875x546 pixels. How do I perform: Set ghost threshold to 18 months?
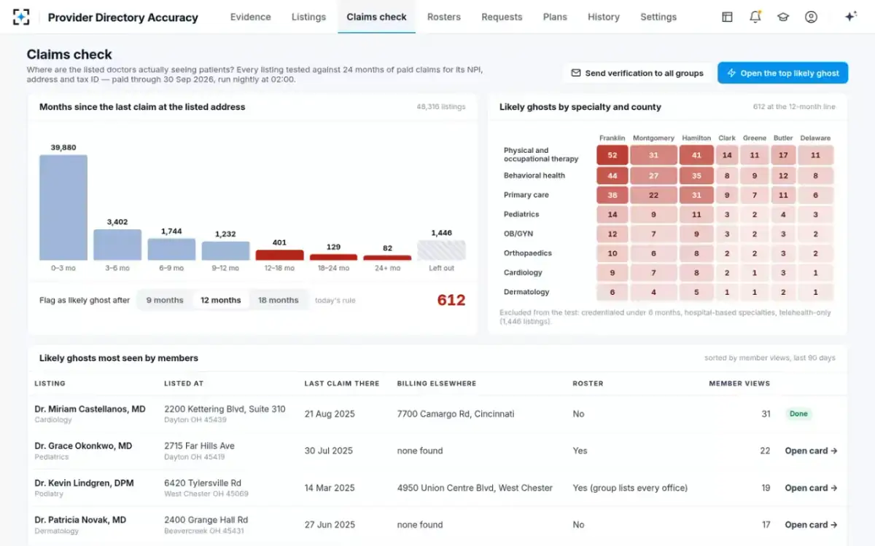[279, 300]
